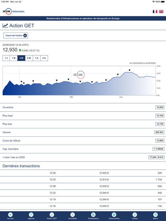
Task: Click the chart marker just before Juin
Action: (118, 75)
